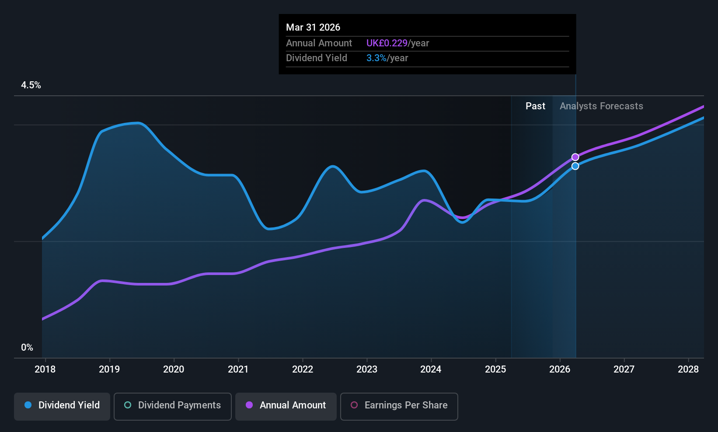Click the 2020 x-axis label
Viewport: 718px width, 432px height.
point(174,369)
